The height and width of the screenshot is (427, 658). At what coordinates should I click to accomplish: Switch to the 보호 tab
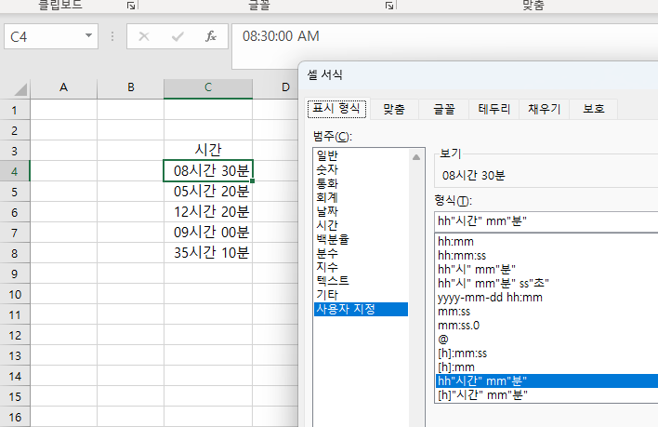pos(594,109)
